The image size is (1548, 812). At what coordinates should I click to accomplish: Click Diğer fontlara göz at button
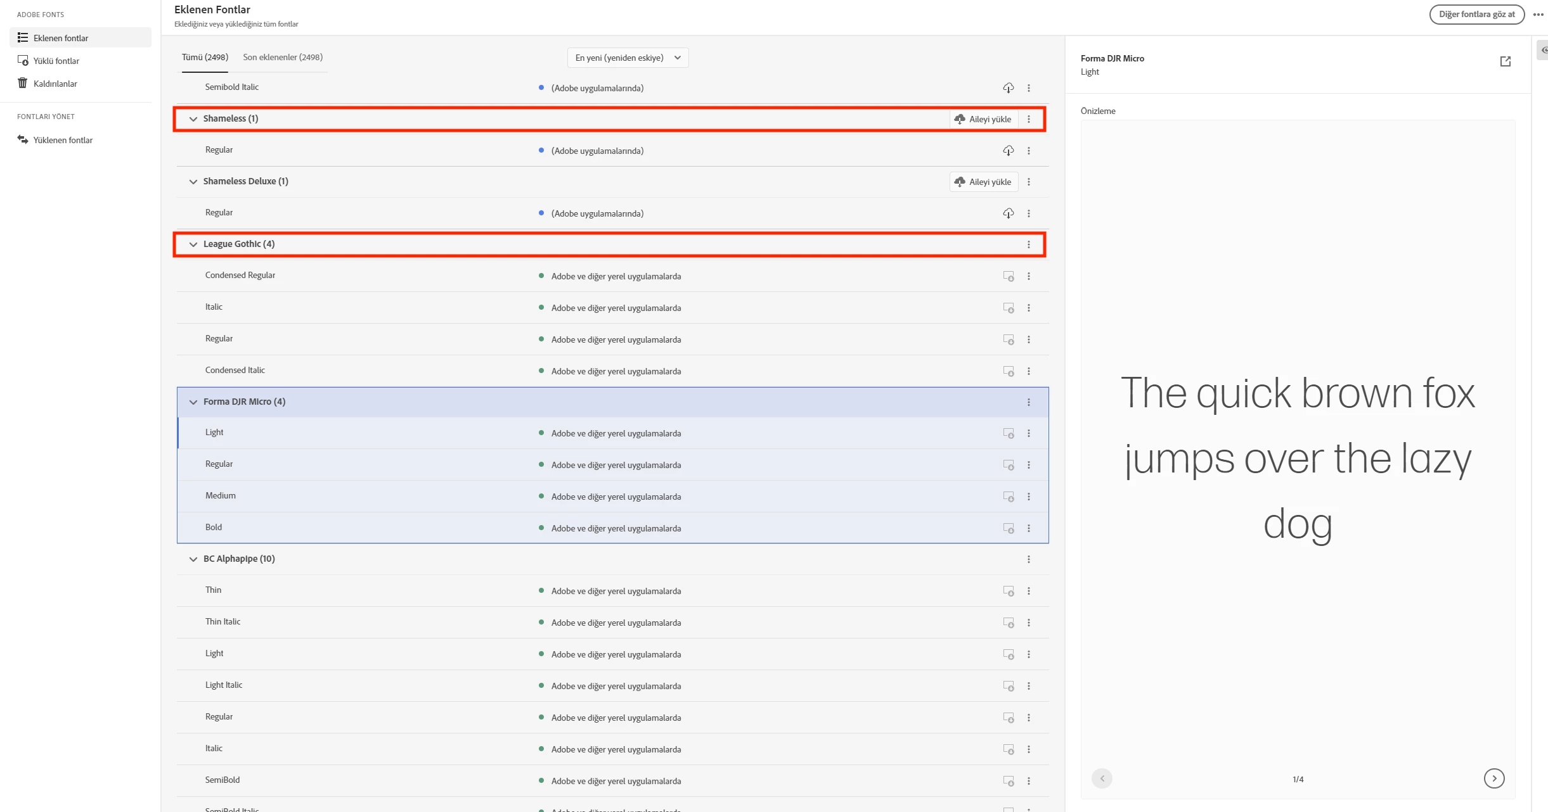[x=1476, y=14]
